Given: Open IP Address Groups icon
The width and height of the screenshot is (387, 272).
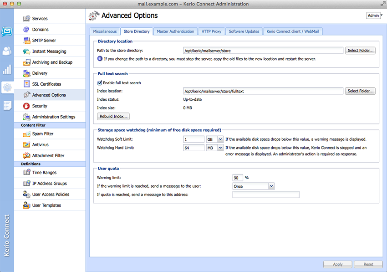Looking at the screenshot, I should tap(26, 183).
